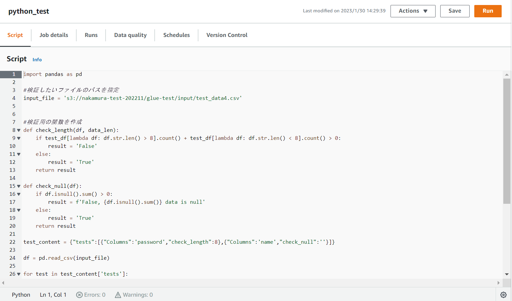Collapse the else block at line 11
This screenshot has width=512, height=301.
point(19,154)
